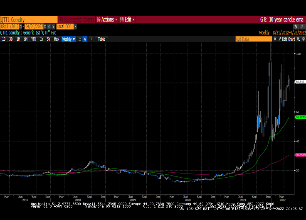Screen dimensions: 306x220
Task: Click the chart title G 8: 10 year candle ema
Action: 282,20
